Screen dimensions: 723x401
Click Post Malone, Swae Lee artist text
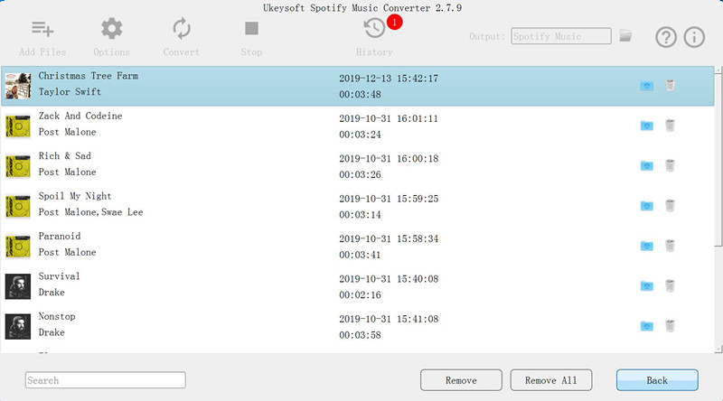click(91, 212)
